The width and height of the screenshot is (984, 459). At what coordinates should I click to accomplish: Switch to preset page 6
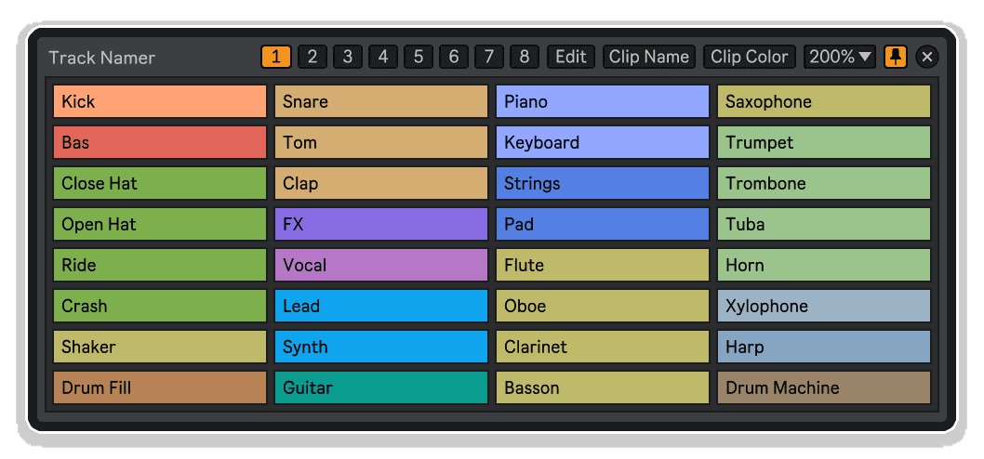point(454,57)
